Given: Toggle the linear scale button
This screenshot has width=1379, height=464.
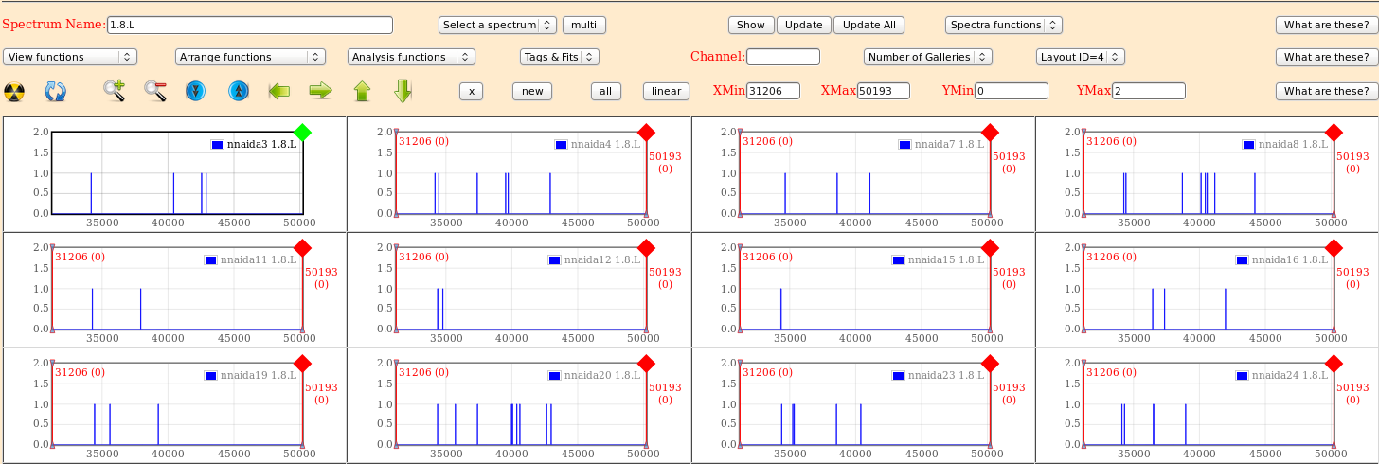Looking at the screenshot, I should tap(666, 91).
